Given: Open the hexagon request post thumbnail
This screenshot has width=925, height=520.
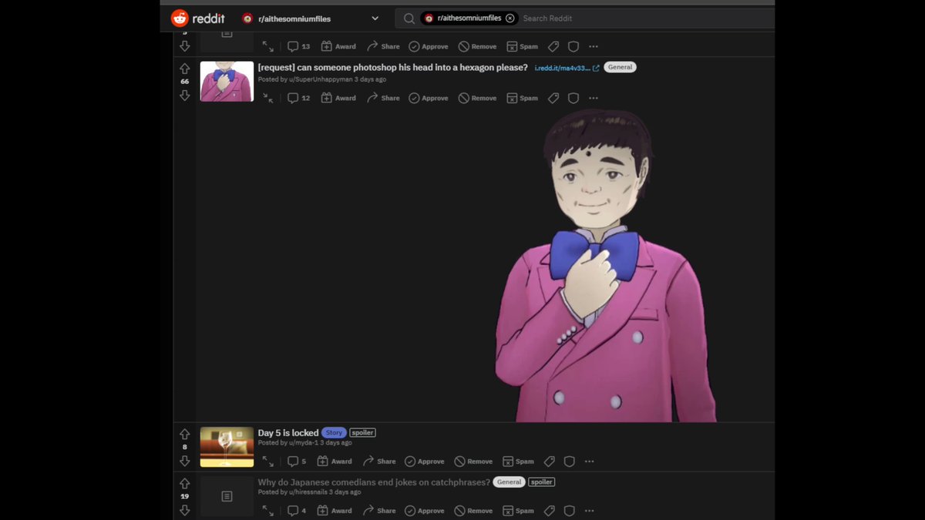Looking at the screenshot, I should [x=227, y=82].
